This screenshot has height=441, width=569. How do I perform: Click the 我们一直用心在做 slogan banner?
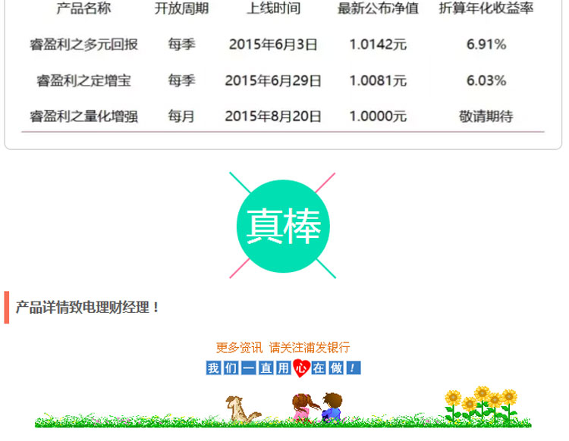pyautogui.click(x=283, y=368)
